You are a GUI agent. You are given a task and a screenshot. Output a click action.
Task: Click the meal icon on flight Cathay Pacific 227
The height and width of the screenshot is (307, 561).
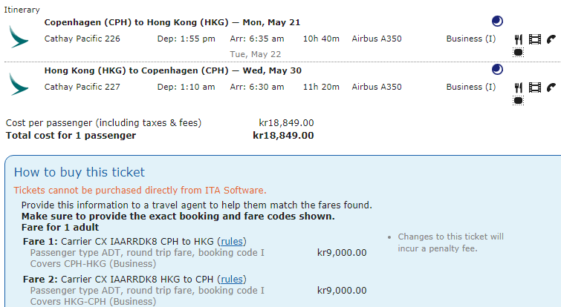click(519, 88)
